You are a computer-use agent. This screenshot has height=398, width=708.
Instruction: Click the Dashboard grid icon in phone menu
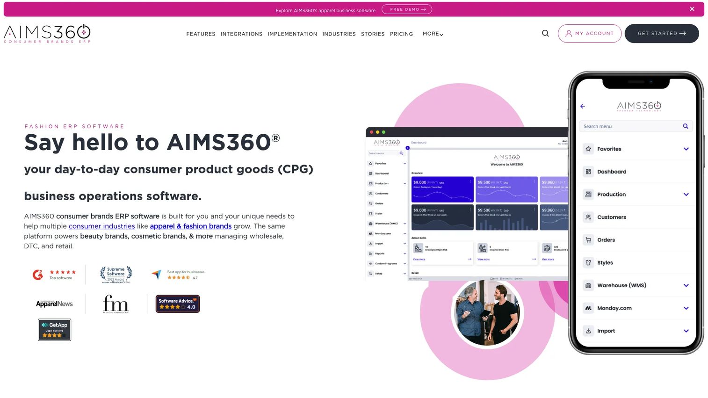588,172
